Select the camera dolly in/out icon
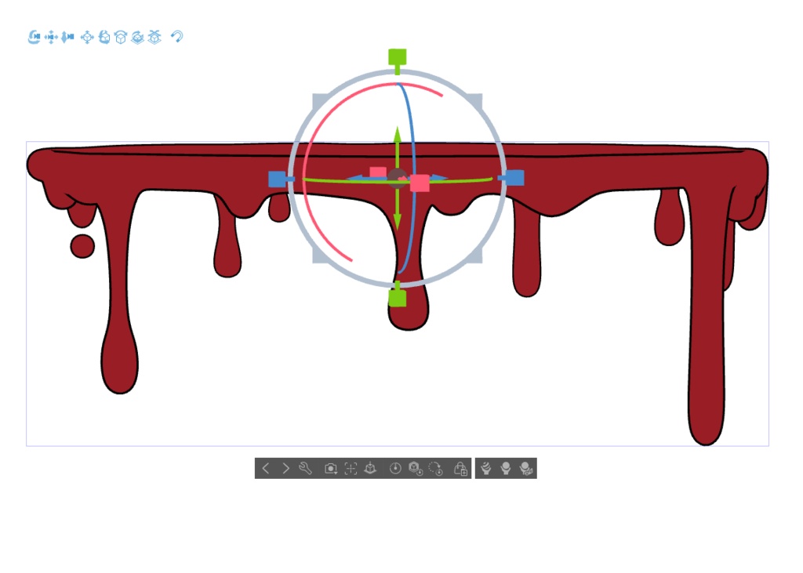Screen dimensions: 803x573 pos(67,37)
